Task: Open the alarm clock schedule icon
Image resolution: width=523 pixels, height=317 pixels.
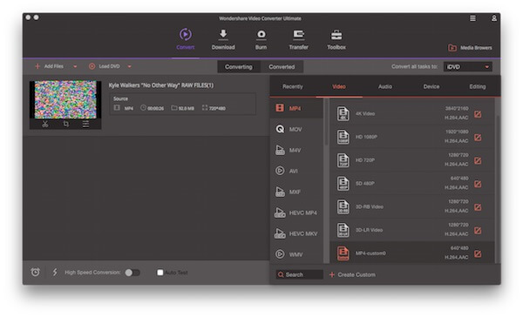Action: (36, 273)
